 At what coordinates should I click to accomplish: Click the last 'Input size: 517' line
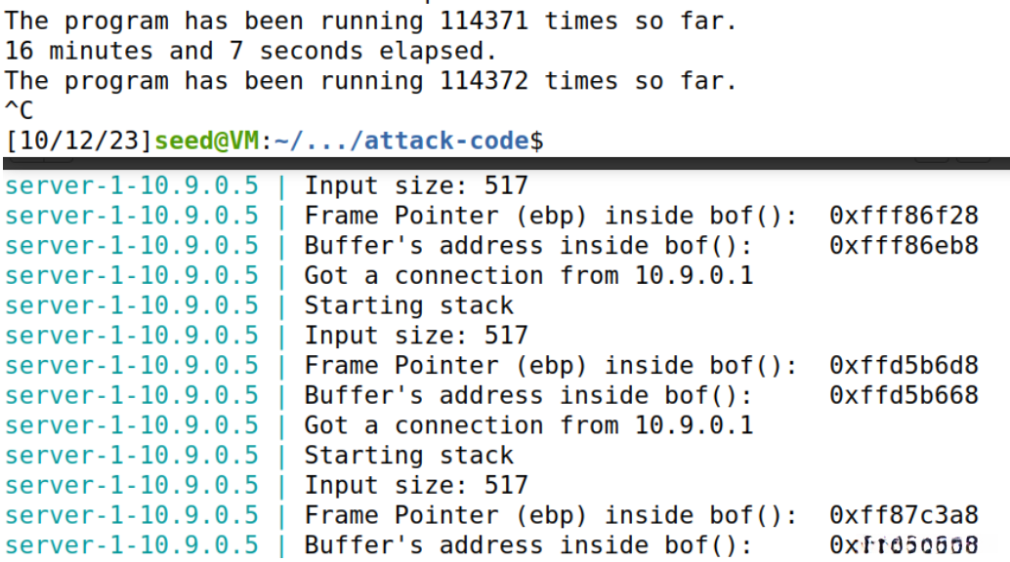click(416, 486)
